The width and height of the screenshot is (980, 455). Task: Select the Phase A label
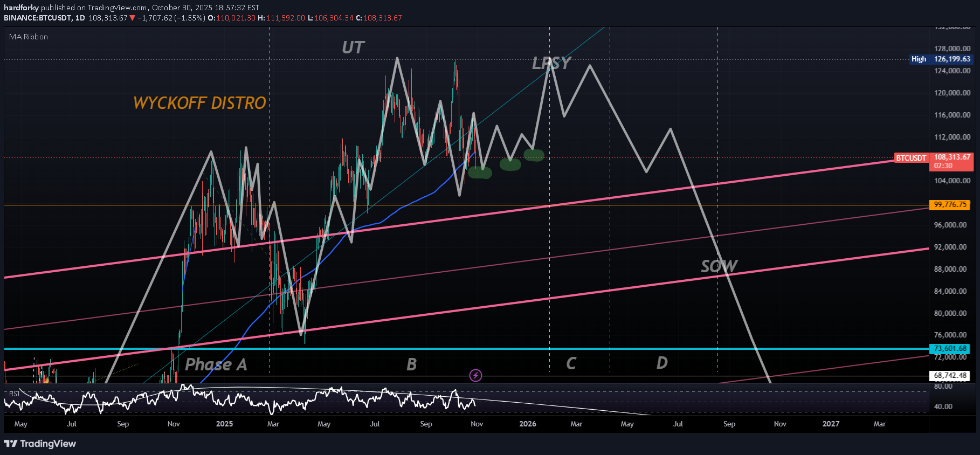(x=216, y=365)
